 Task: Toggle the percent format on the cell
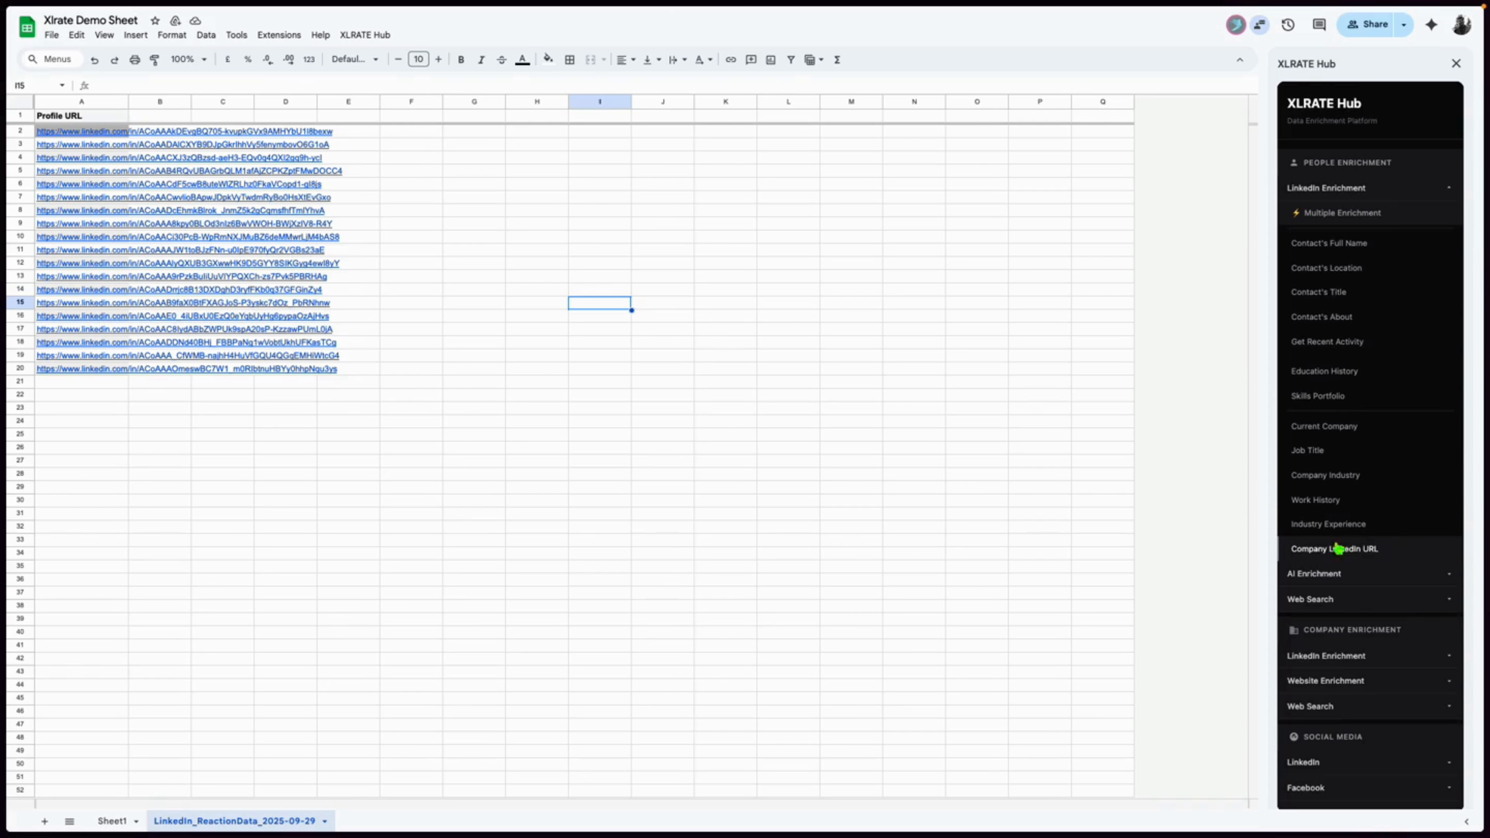point(248,59)
